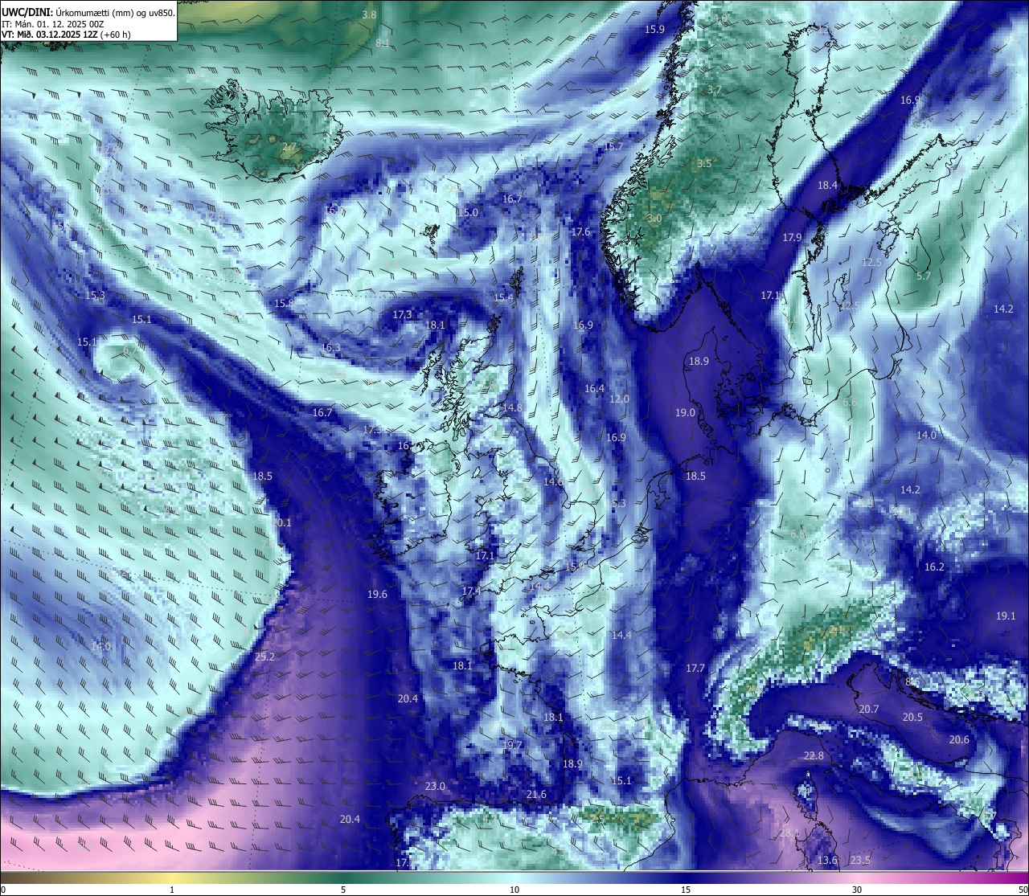Click the value label '15.0' on the map
This screenshot has height=896, width=1029.
tap(468, 213)
